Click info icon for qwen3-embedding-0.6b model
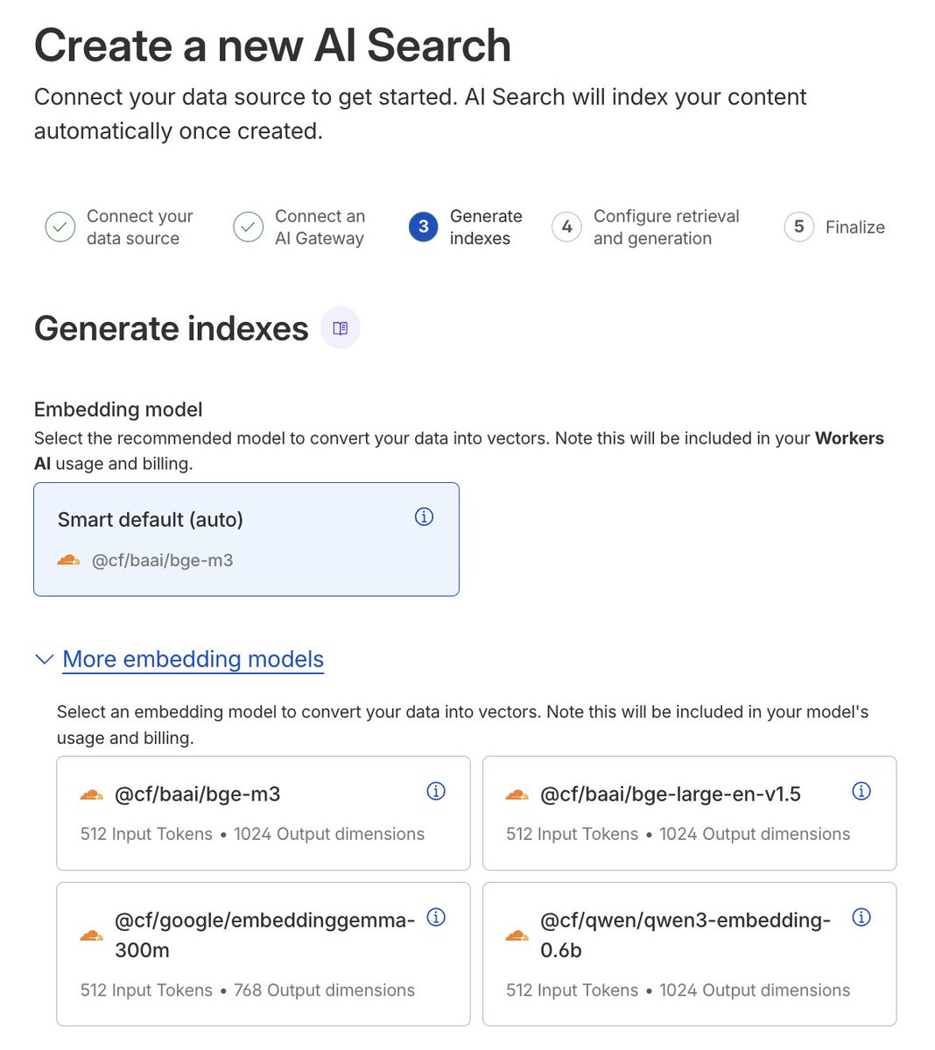 point(861,917)
